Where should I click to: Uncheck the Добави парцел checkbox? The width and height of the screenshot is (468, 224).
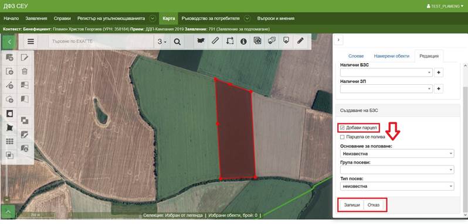click(342, 128)
